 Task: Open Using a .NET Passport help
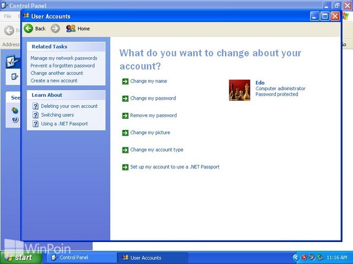point(65,124)
